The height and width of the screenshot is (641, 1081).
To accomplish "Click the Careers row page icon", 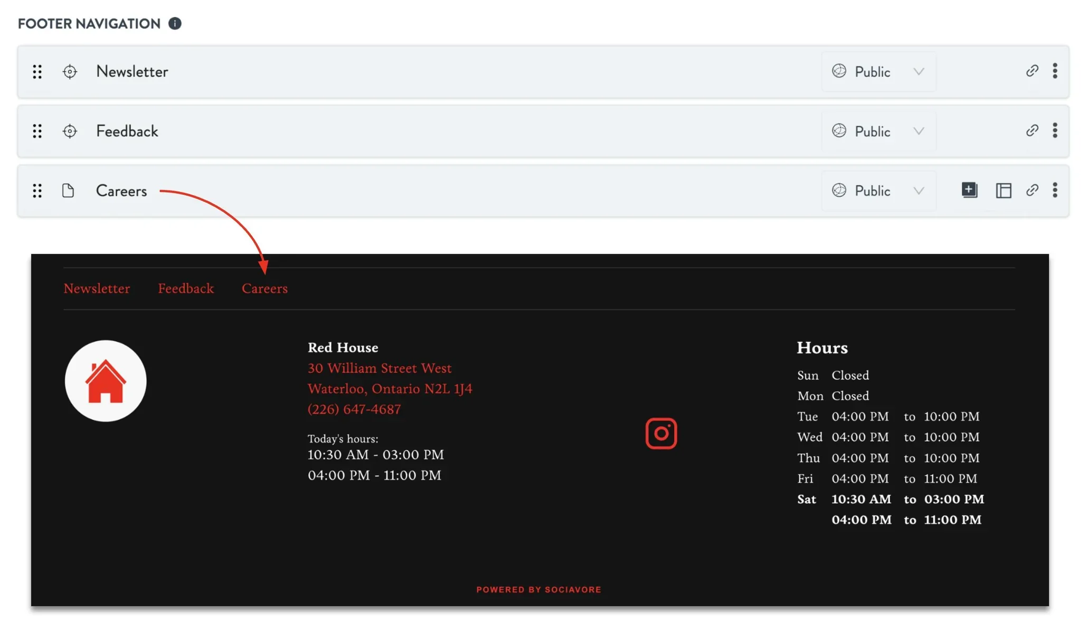I will pyautogui.click(x=68, y=190).
